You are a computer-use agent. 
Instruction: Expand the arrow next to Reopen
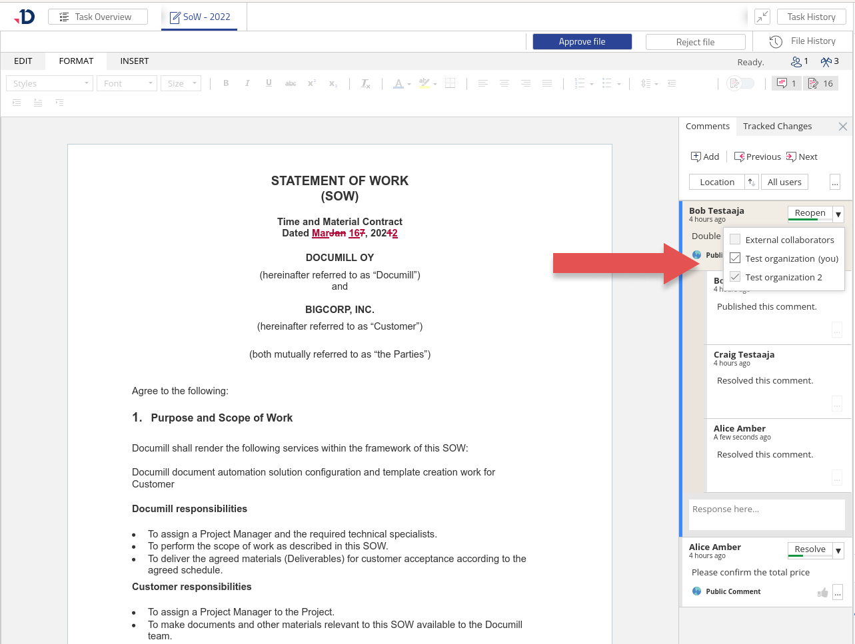pyautogui.click(x=838, y=214)
